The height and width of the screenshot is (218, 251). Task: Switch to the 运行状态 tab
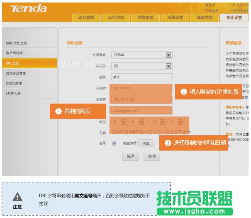click(x=116, y=17)
